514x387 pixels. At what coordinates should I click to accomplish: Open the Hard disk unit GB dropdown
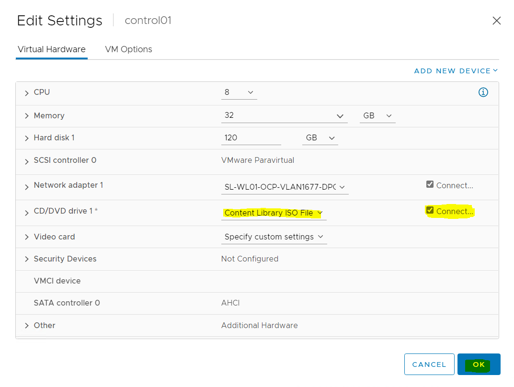pyautogui.click(x=320, y=138)
